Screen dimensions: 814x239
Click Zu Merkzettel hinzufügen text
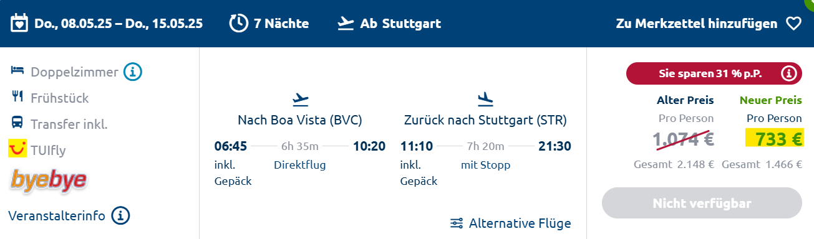(697, 24)
